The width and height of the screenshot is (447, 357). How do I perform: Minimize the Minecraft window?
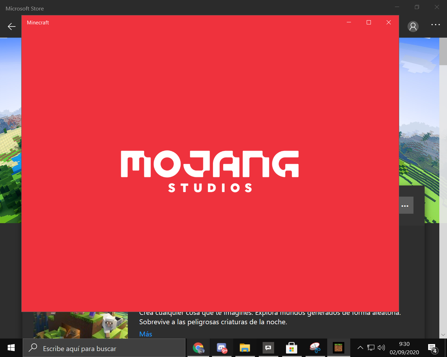click(x=349, y=22)
